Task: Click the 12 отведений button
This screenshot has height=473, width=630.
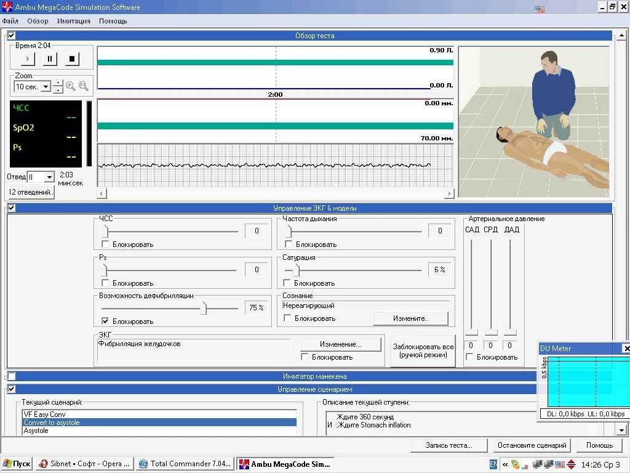Action: (x=31, y=192)
